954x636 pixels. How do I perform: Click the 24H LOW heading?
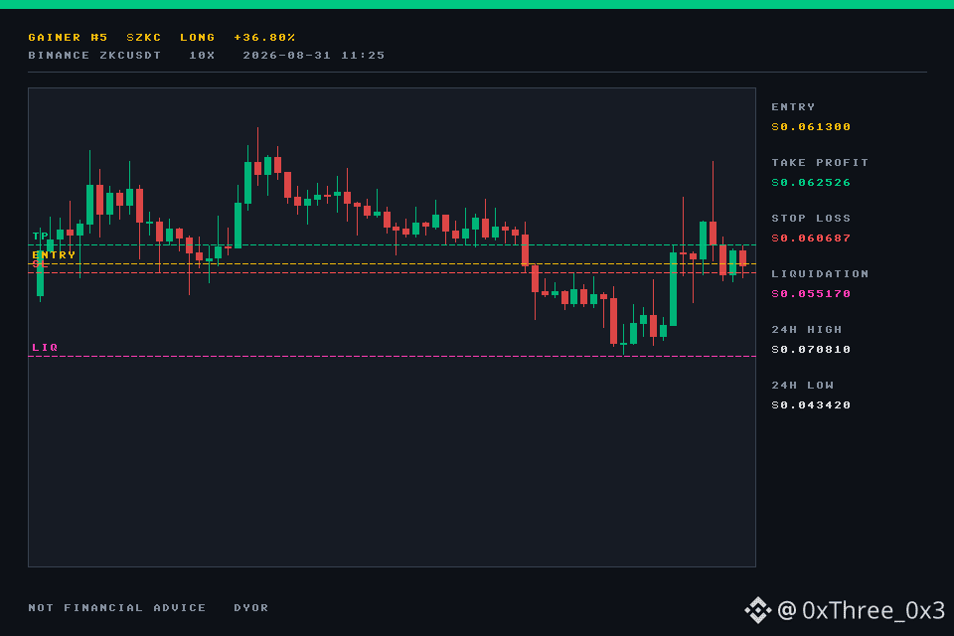click(803, 386)
